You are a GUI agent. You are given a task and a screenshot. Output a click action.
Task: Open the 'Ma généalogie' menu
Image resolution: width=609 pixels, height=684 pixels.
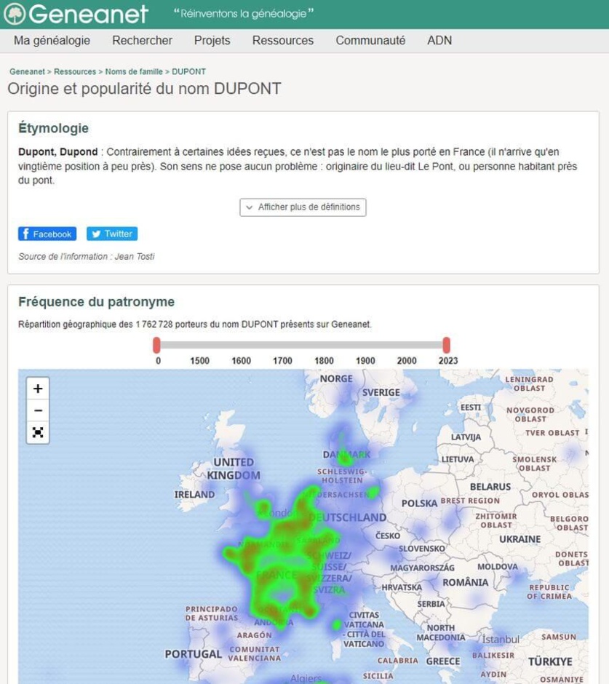click(52, 41)
